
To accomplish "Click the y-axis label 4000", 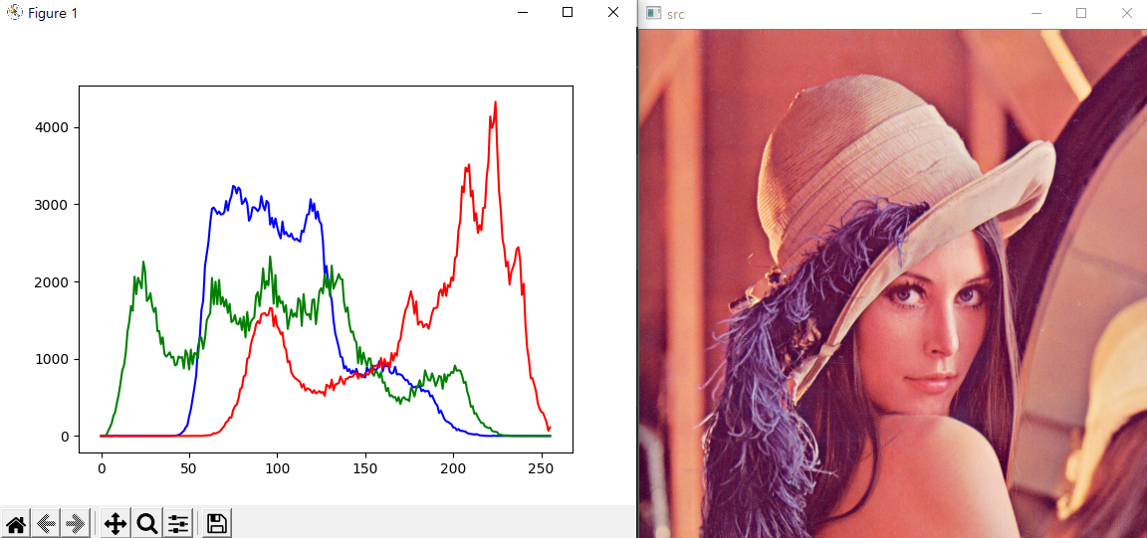I will (x=52, y=127).
